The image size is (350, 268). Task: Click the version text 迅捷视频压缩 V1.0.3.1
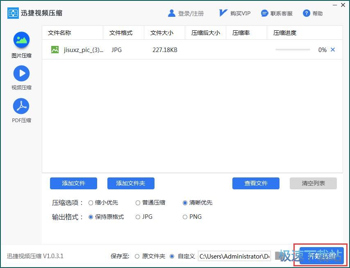pyautogui.click(x=35, y=256)
